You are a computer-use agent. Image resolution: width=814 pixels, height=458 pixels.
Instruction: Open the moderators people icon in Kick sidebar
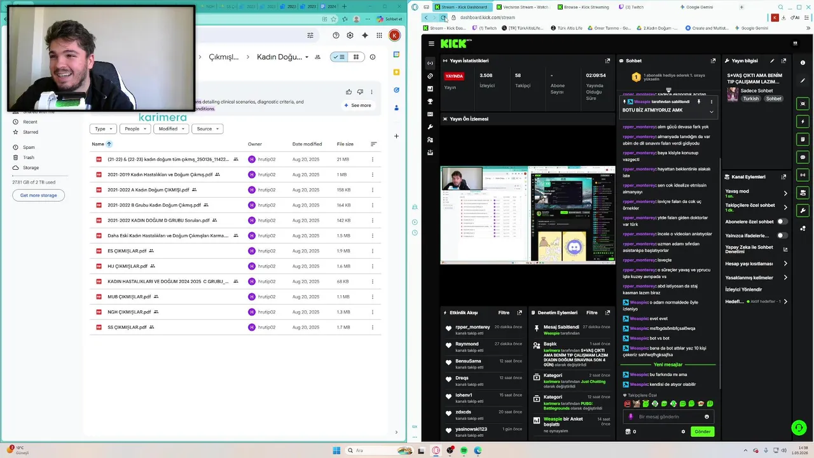(431, 139)
